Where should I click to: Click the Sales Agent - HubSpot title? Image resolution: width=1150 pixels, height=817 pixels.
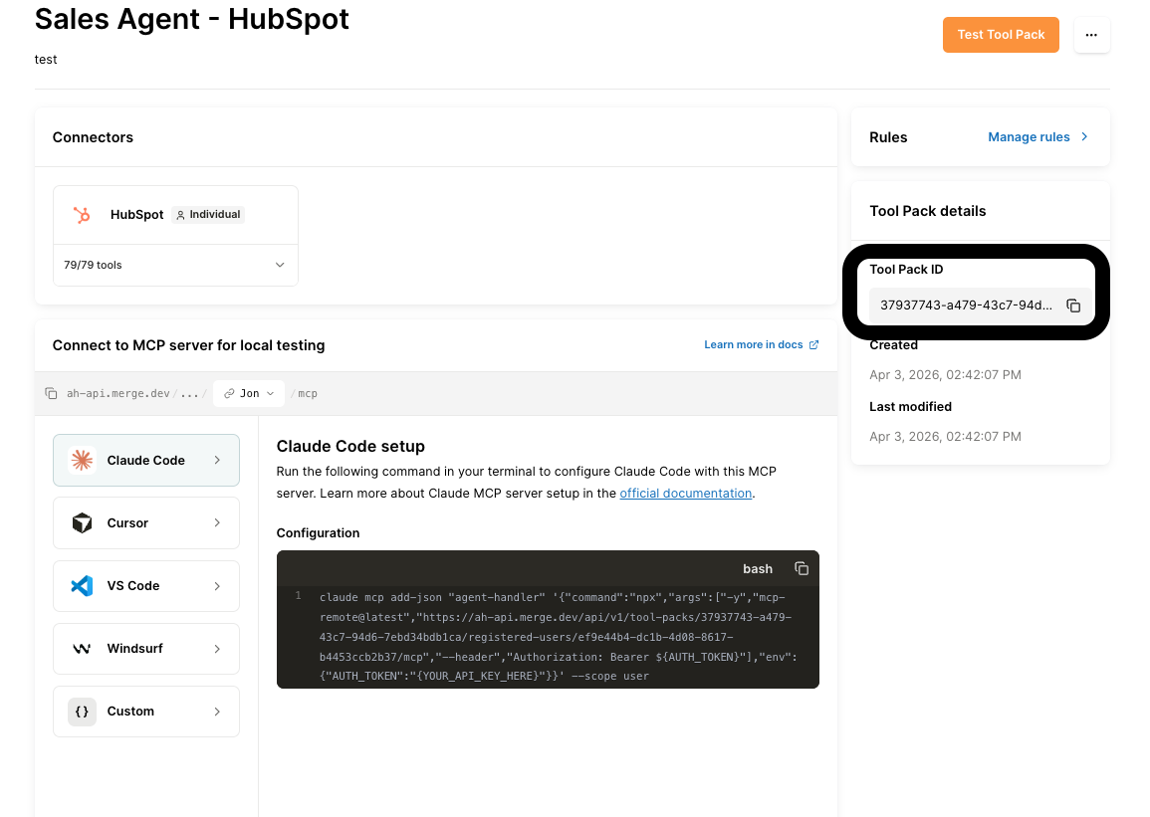192,19
